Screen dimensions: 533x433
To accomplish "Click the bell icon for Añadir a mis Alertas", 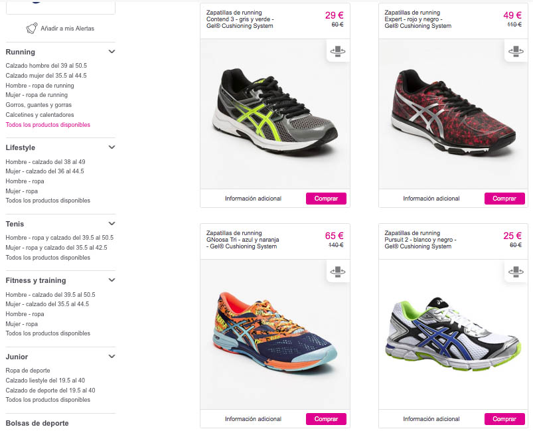I will coord(32,29).
